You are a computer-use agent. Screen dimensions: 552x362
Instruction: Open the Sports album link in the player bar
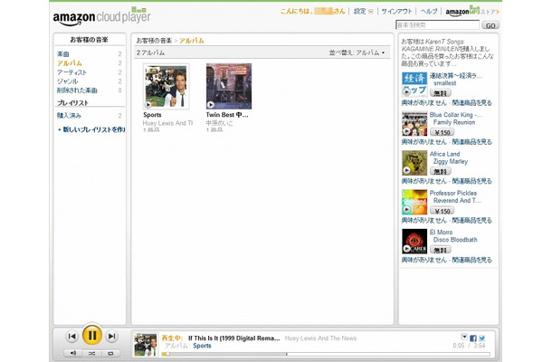point(202,346)
